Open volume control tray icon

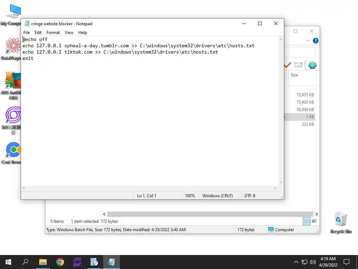313,262
